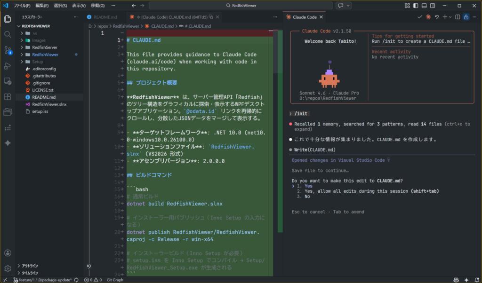Click the Copilot status icon in status bar
The width and height of the screenshot is (482, 283).
coord(456,280)
